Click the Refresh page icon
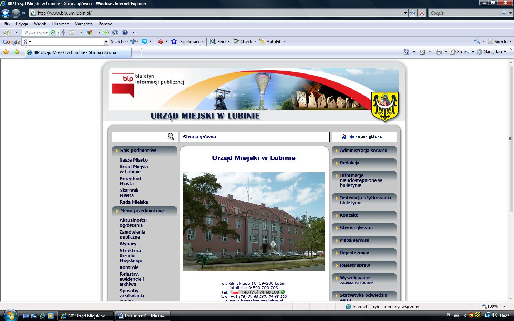Screen dimensions: 514x321 413,13
